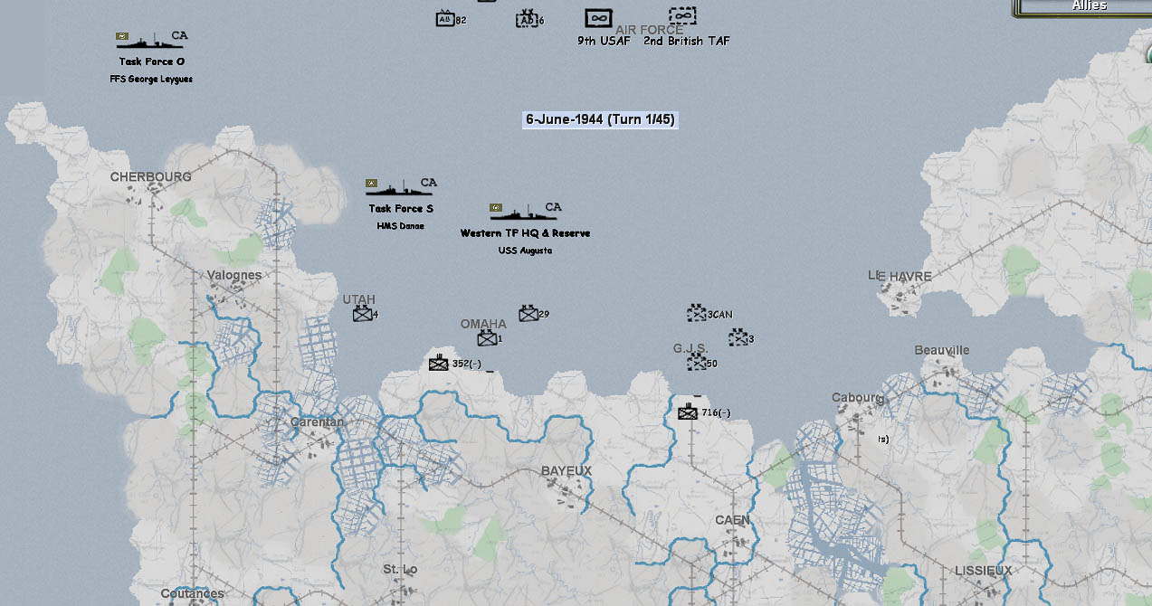Viewport: 1152px width, 606px height.
Task: Click the St. Lo town label
Action: coord(399,569)
